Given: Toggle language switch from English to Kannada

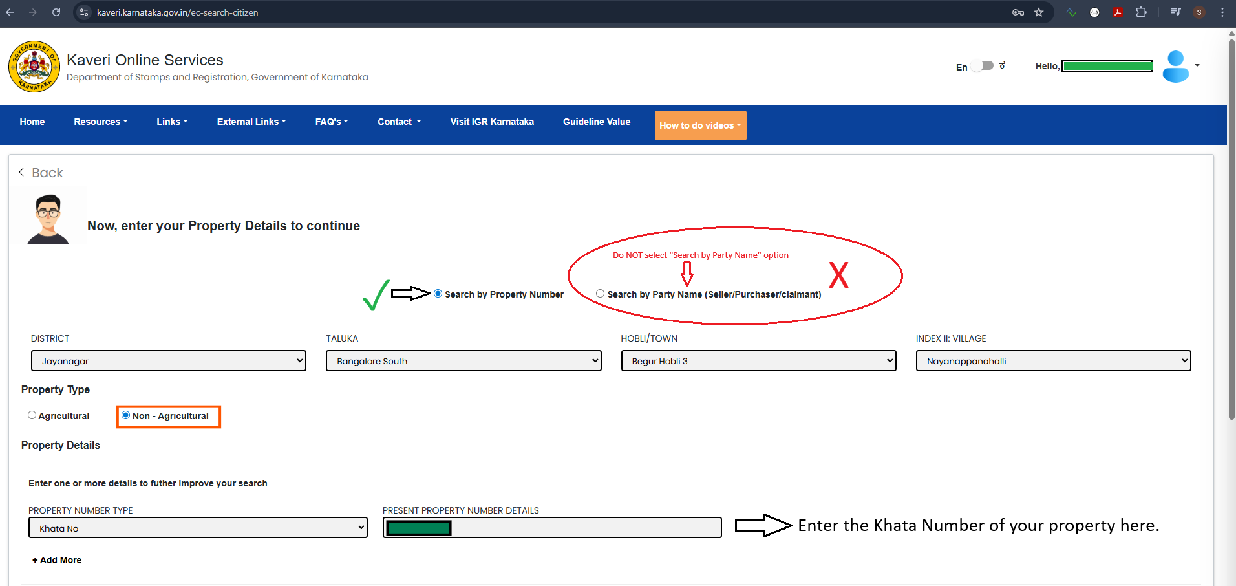Looking at the screenshot, I should tap(982, 66).
